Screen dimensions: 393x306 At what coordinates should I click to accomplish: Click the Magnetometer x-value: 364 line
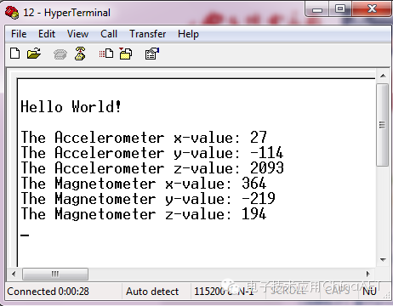[144, 184]
